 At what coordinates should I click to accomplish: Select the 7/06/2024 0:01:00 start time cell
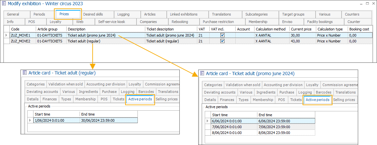227,127
